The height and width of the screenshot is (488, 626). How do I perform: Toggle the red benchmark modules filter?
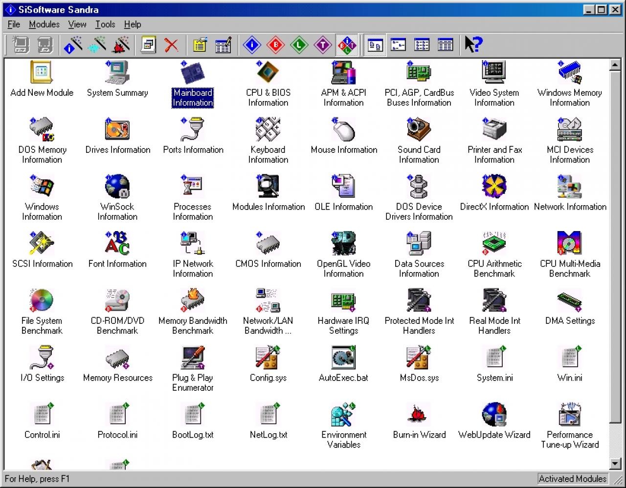(x=275, y=45)
